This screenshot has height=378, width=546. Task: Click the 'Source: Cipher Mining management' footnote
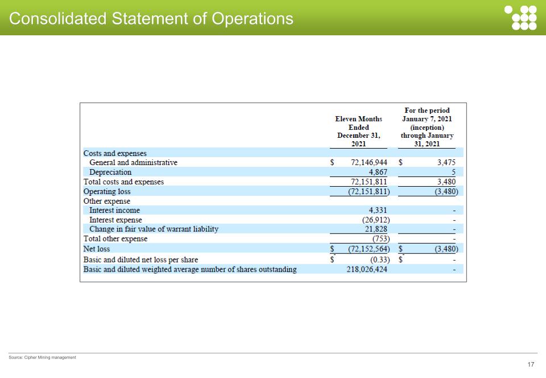click(42, 358)
